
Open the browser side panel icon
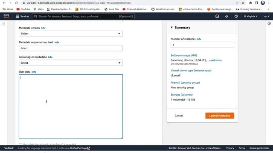coord(257,3)
